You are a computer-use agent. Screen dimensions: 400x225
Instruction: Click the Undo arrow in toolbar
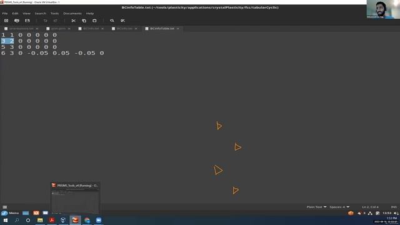coord(45,21)
